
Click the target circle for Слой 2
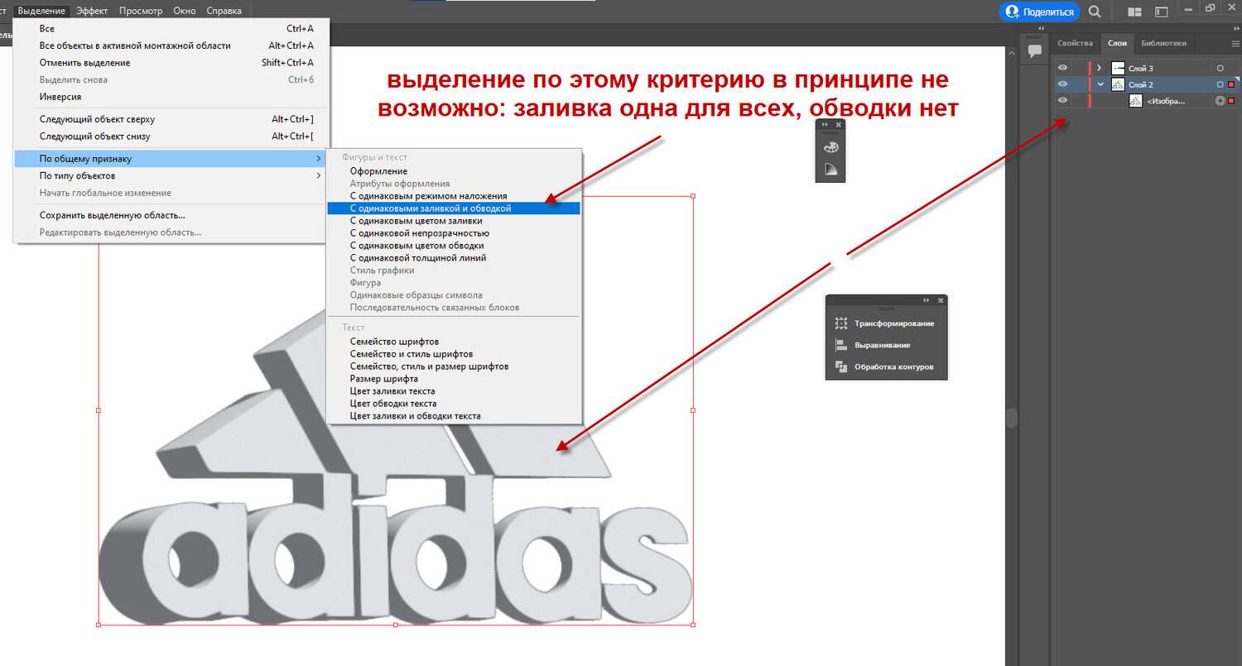tap(1220, 84)
